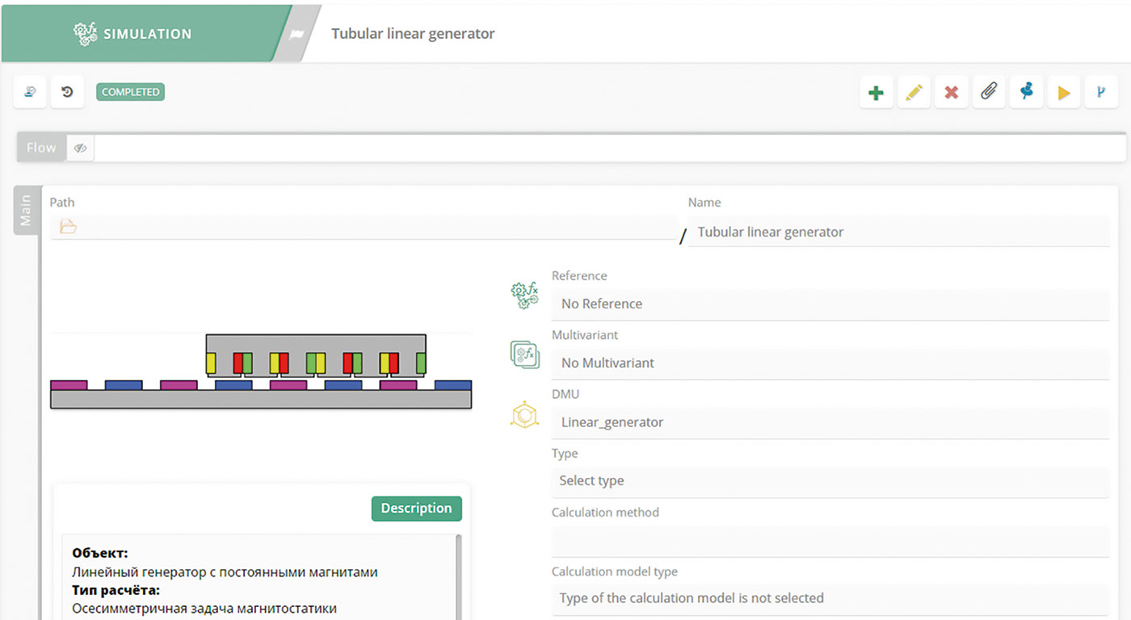Click the paperclip attachment icon

pos(989,92)
